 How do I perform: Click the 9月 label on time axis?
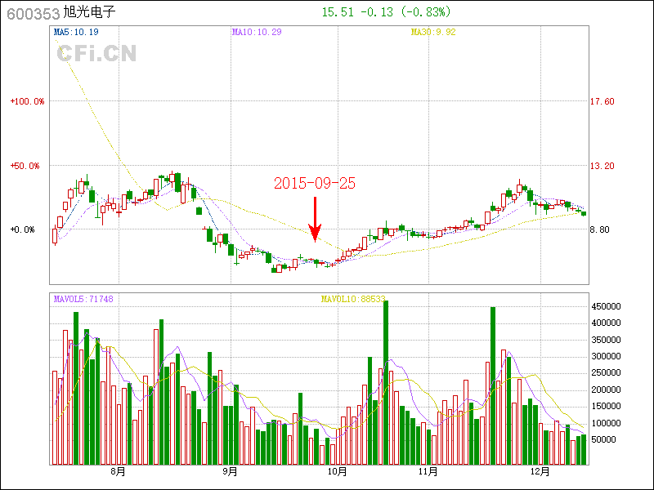coord(230,471)
